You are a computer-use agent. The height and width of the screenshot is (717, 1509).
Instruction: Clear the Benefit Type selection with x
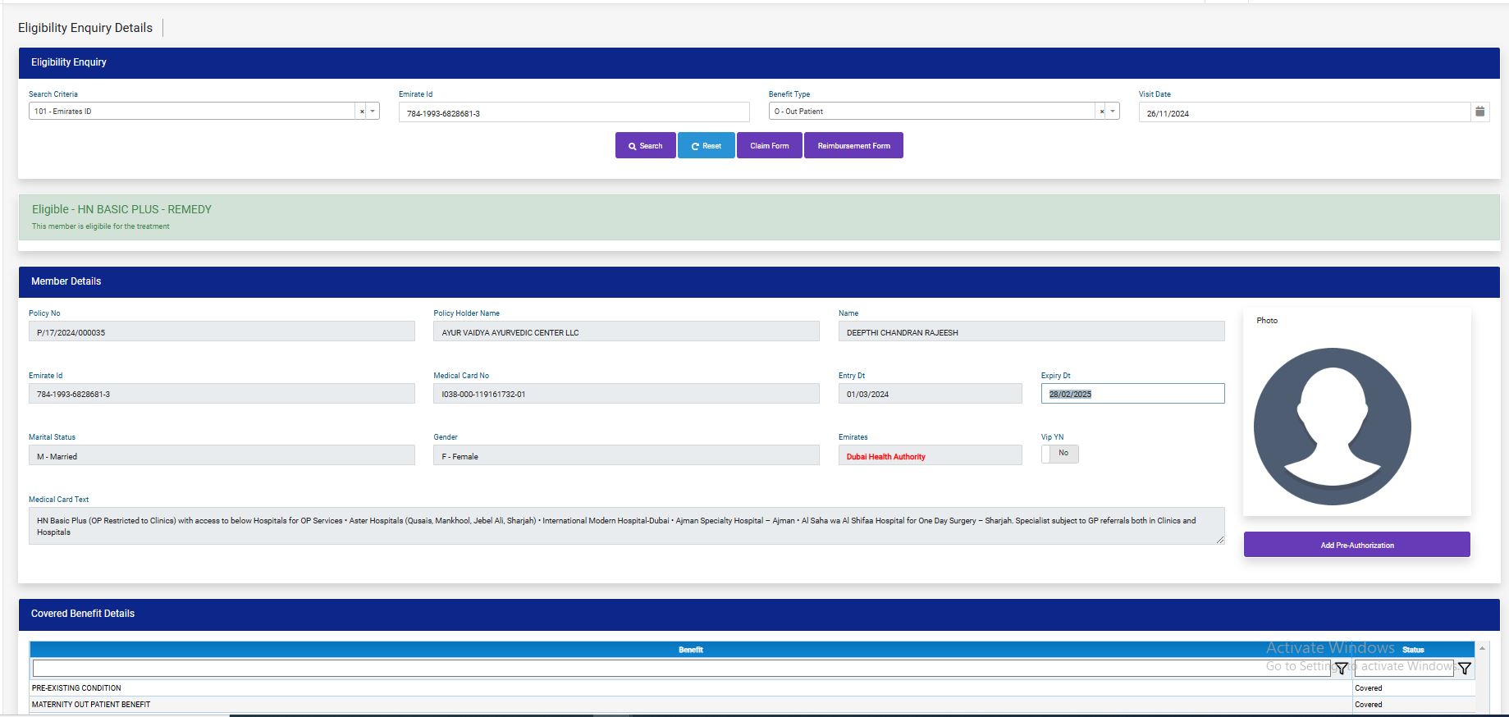[x=1102, y=112]
